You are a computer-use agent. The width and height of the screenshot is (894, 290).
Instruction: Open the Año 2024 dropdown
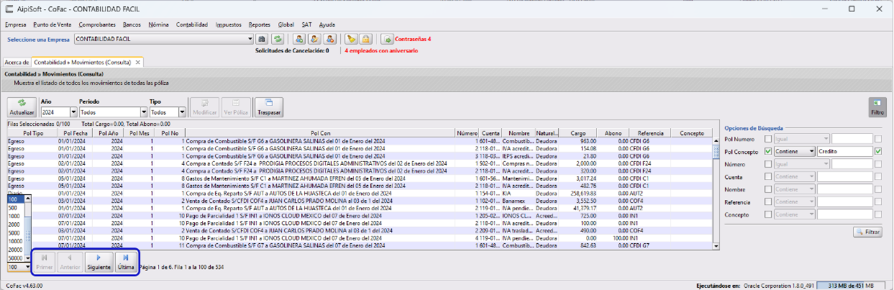point(73,112)
